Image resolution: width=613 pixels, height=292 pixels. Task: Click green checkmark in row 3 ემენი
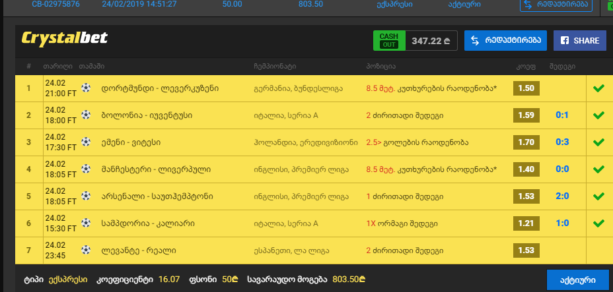pos(598,142)
